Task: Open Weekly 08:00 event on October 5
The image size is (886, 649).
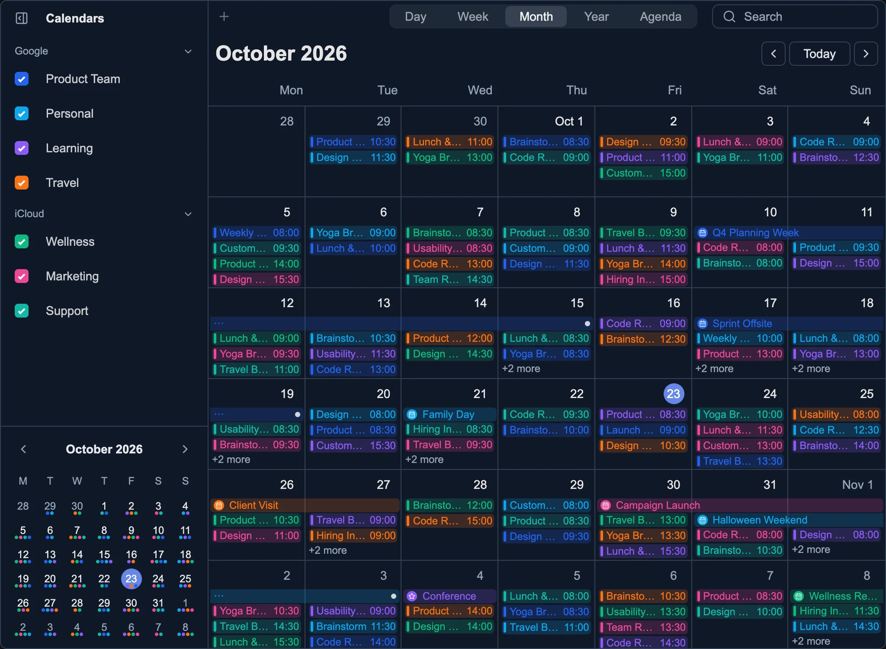Action: [257, 233]
